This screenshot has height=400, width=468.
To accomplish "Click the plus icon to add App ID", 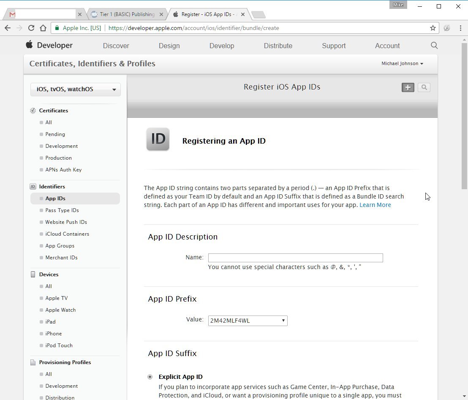I will (x=408, y=87).
